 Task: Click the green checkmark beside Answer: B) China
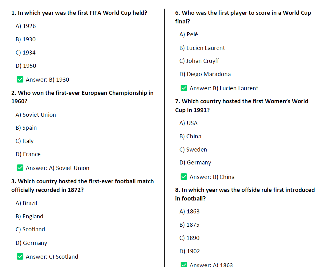184,177
